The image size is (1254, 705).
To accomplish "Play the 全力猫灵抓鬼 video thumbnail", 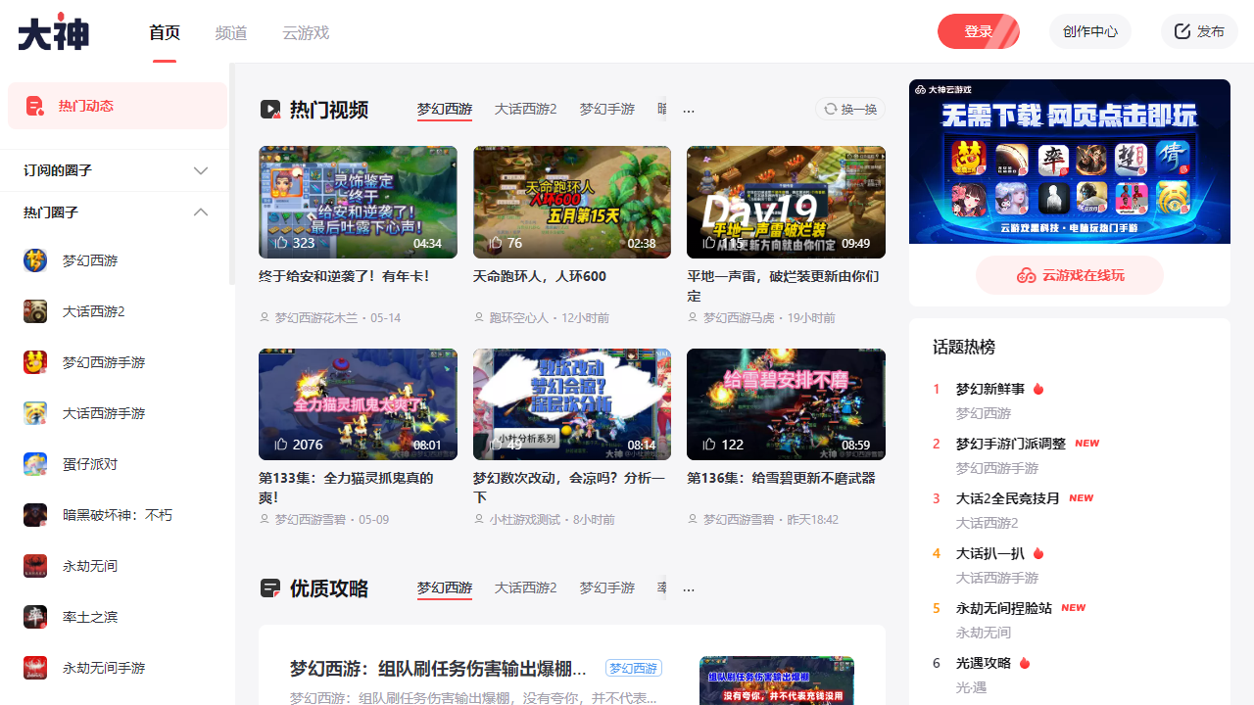I will click(x=358, y=404).
